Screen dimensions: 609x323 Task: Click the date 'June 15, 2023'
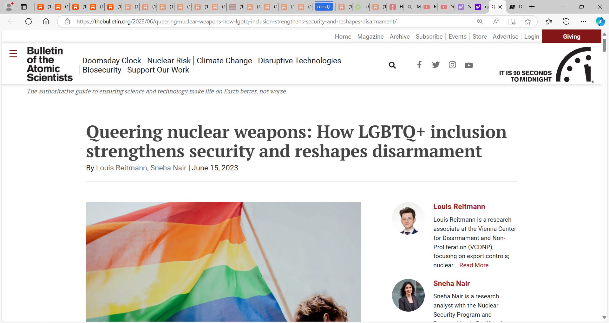tap(215, 168)
